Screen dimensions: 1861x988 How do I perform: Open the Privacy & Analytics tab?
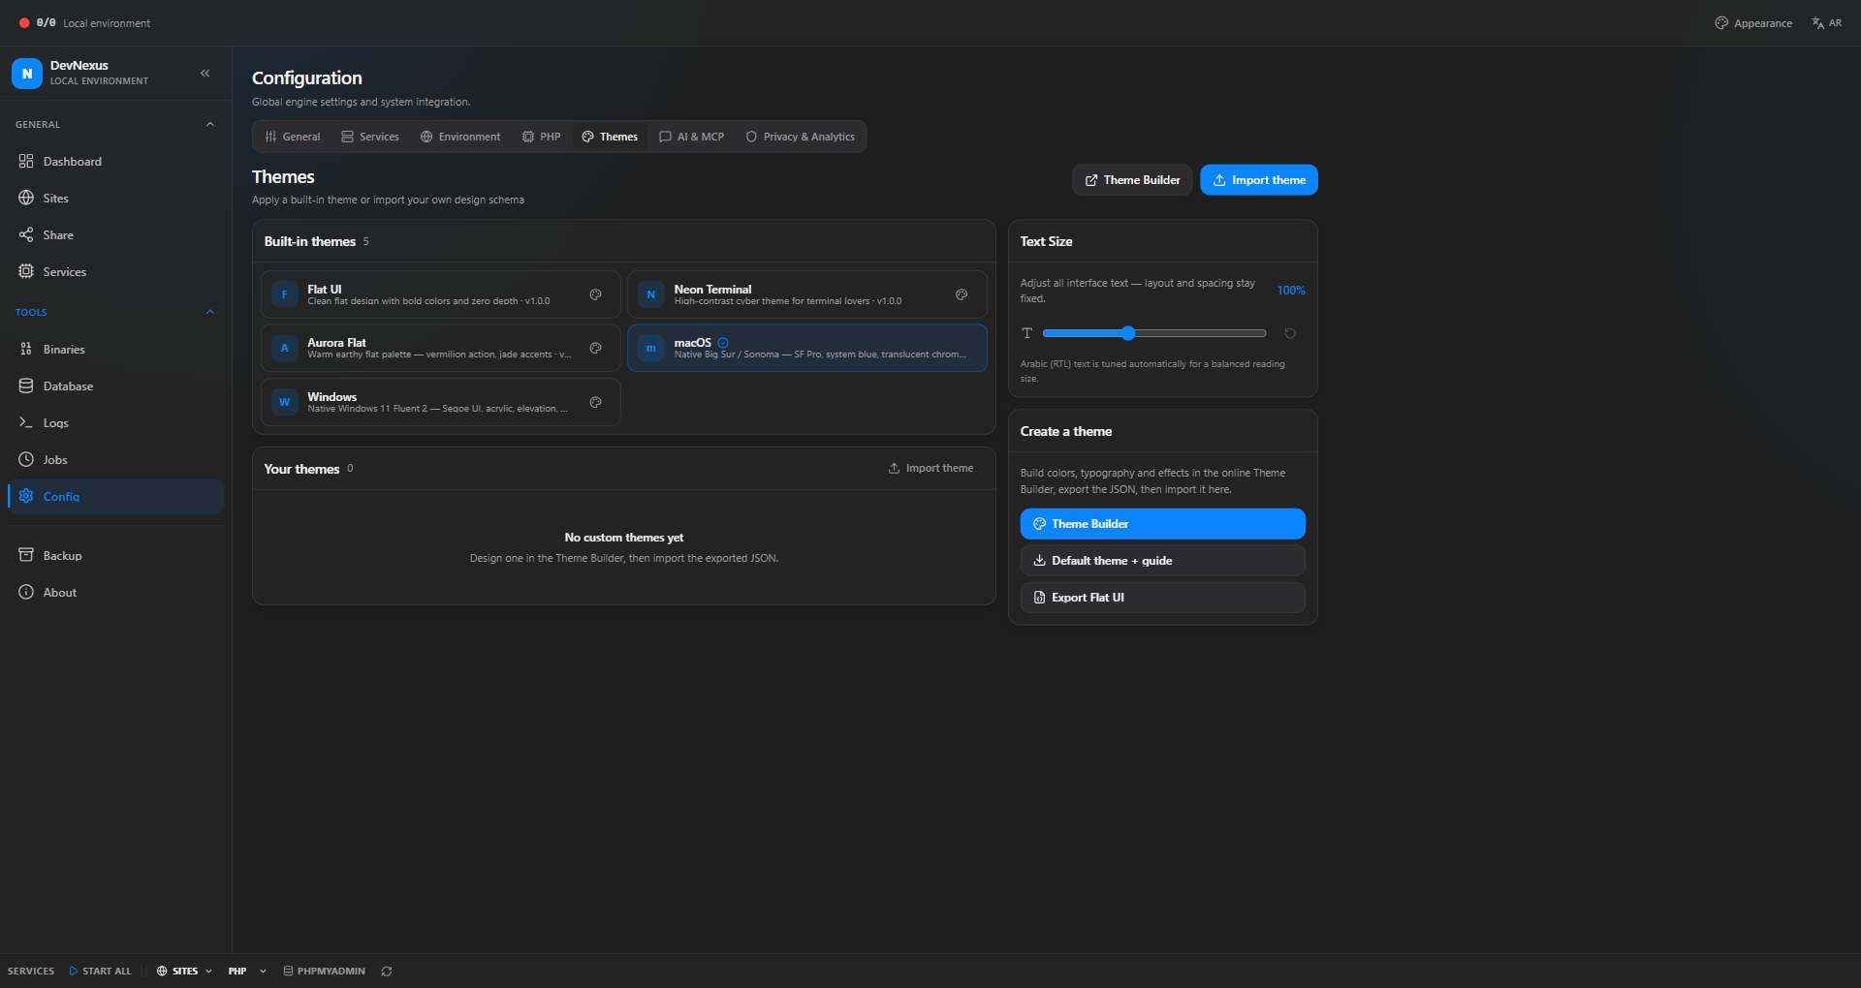click(x=801, y=137)
